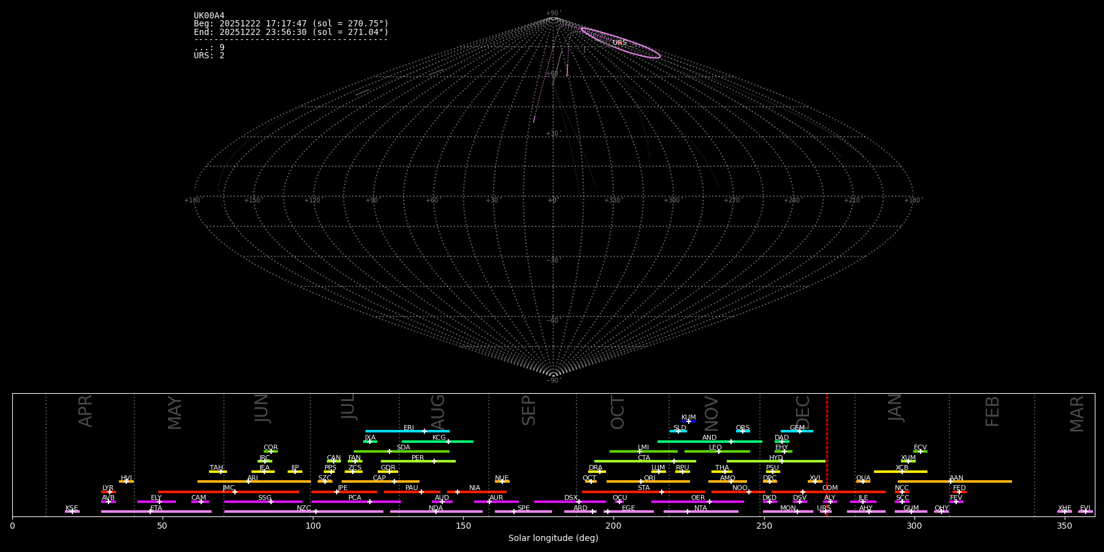Select the NOO shower label
This screenshot has width=1104, height=552.
pyautogui.click(x=740, y=488)
